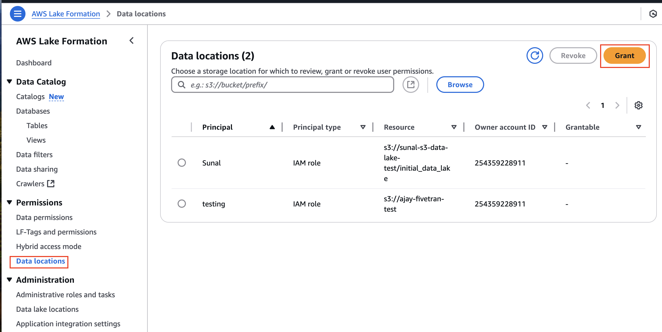Image resolution: width=662 pixels, height=332 pixels.
Task: Click the Grant button
Action: [625, 56]
